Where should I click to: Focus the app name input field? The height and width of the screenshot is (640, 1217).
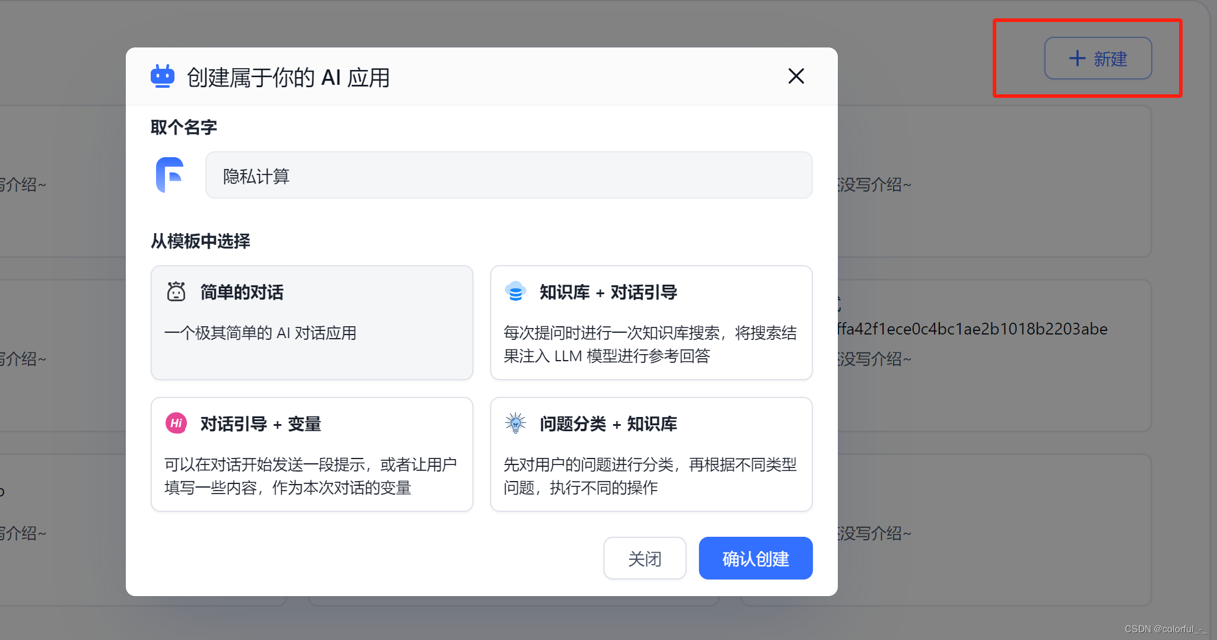pyautogui.click(x=509, y=175)
